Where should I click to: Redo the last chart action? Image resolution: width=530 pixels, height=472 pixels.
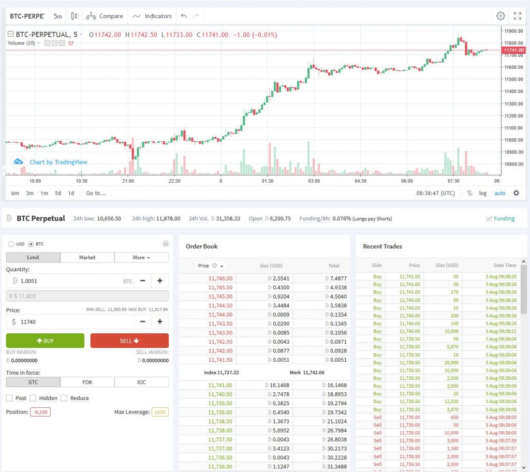pyautogui.click(x=196, y=16)
